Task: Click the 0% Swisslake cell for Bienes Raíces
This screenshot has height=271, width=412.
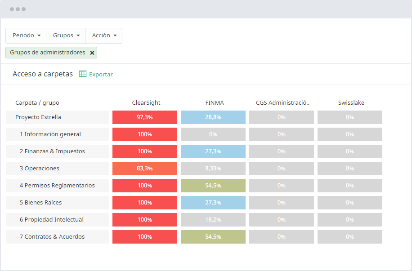Action: (350, 202)
